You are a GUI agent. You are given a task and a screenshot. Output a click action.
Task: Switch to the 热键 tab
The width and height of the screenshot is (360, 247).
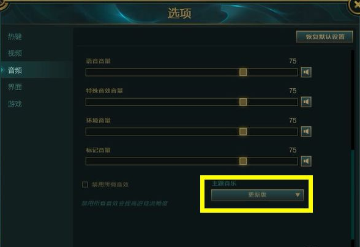click(x=15, y=37)
